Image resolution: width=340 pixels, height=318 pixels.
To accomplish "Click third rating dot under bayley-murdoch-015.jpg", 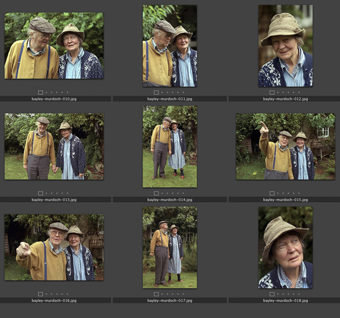I will point(290,193).
